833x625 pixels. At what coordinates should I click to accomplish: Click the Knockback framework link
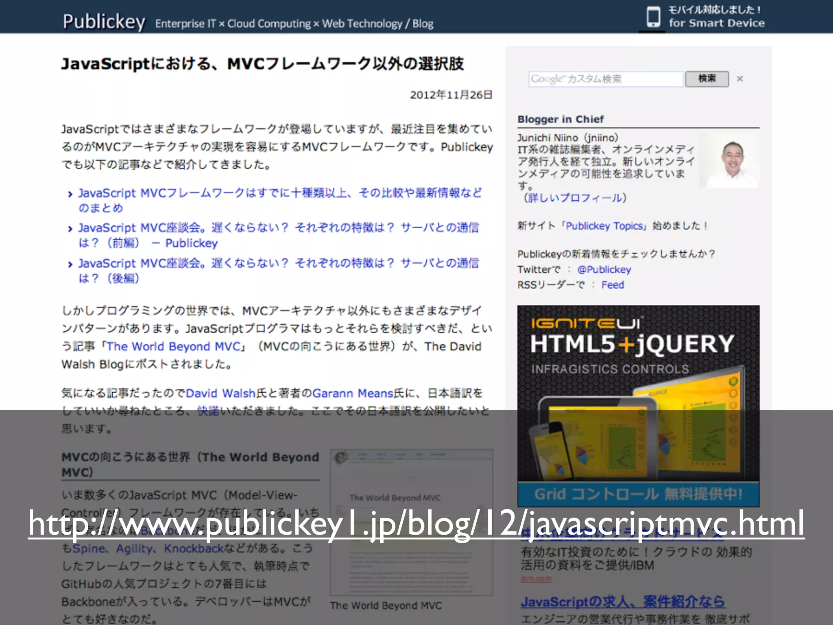pos(194,549)
